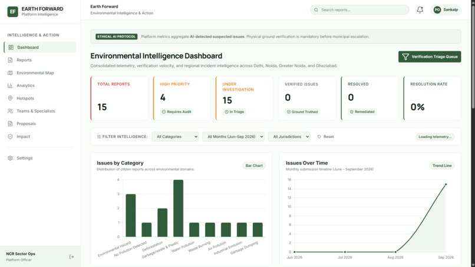Click the Remediated badge
Viewport: 475px width, 267px height.
point(362,112)
